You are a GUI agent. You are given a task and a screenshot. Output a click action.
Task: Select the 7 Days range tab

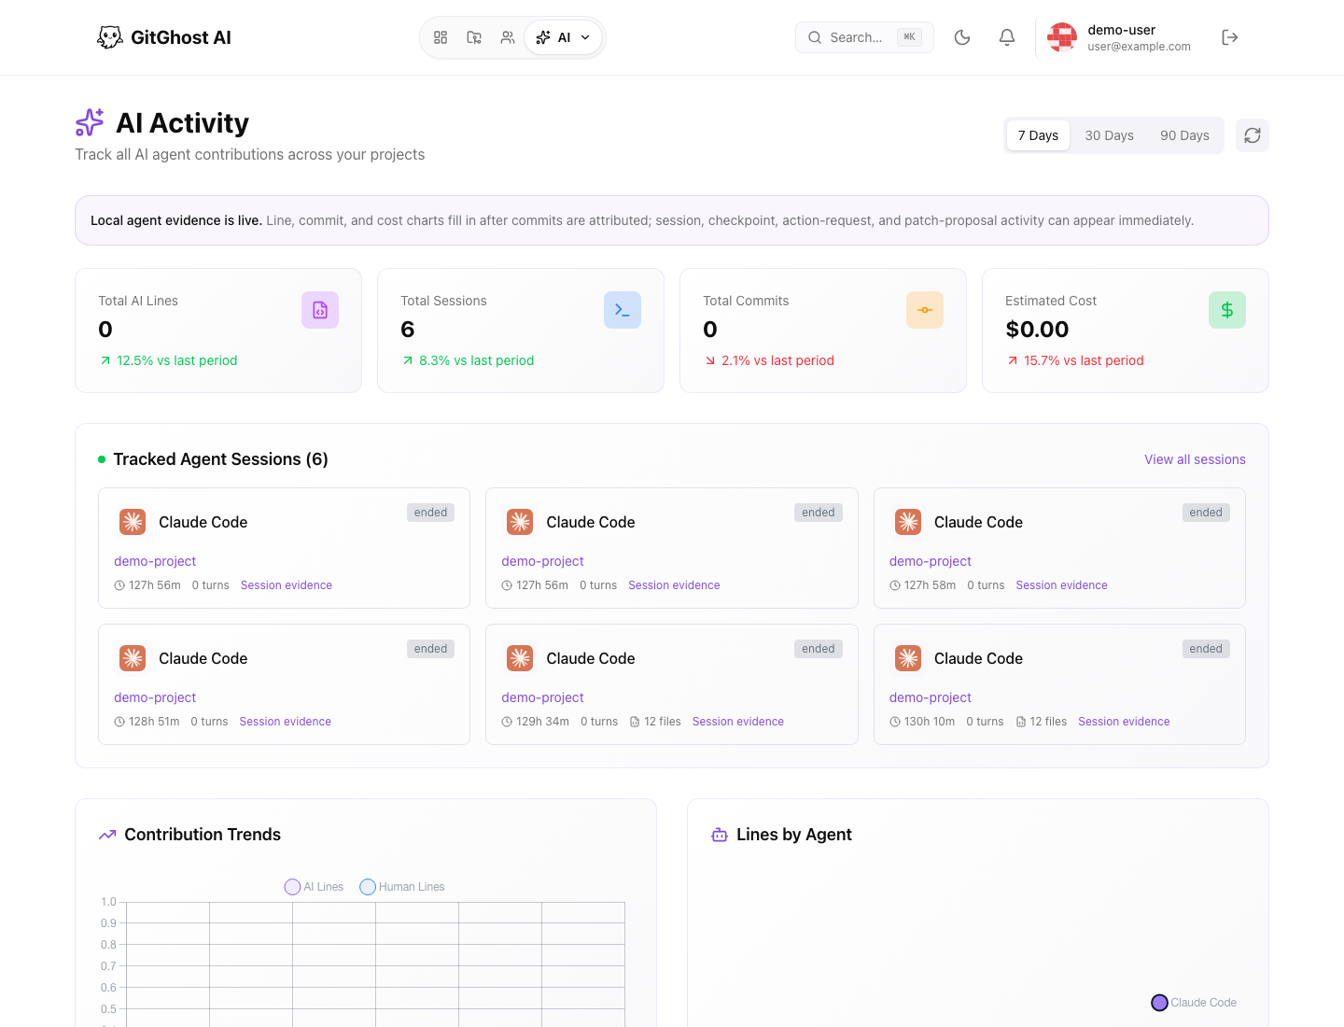[x=1038, y=135]
